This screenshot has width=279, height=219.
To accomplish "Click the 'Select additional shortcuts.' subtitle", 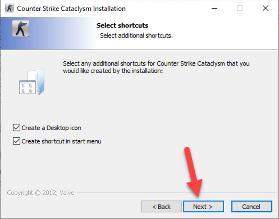I will pos(136,36).
